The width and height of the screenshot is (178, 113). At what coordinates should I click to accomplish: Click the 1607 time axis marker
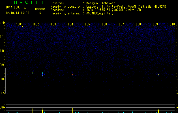point(121,24)
